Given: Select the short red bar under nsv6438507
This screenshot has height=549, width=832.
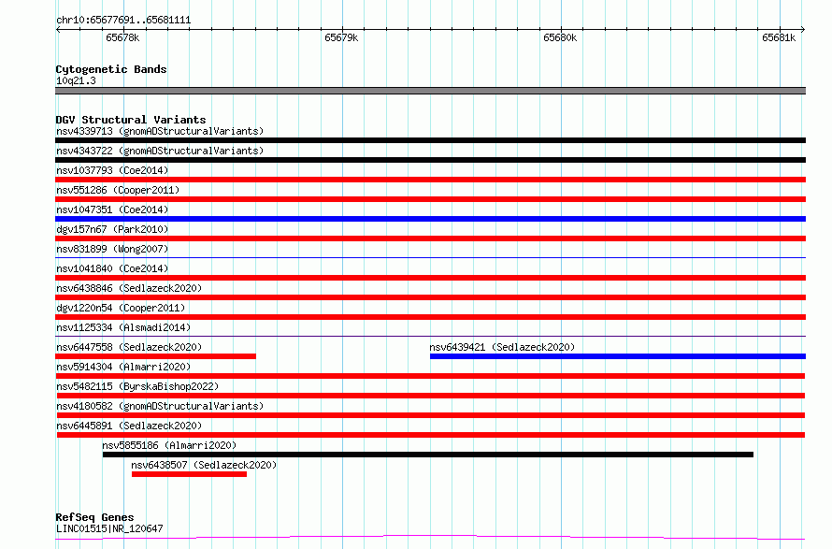Looking at the screenshot, I should [189, 475].
